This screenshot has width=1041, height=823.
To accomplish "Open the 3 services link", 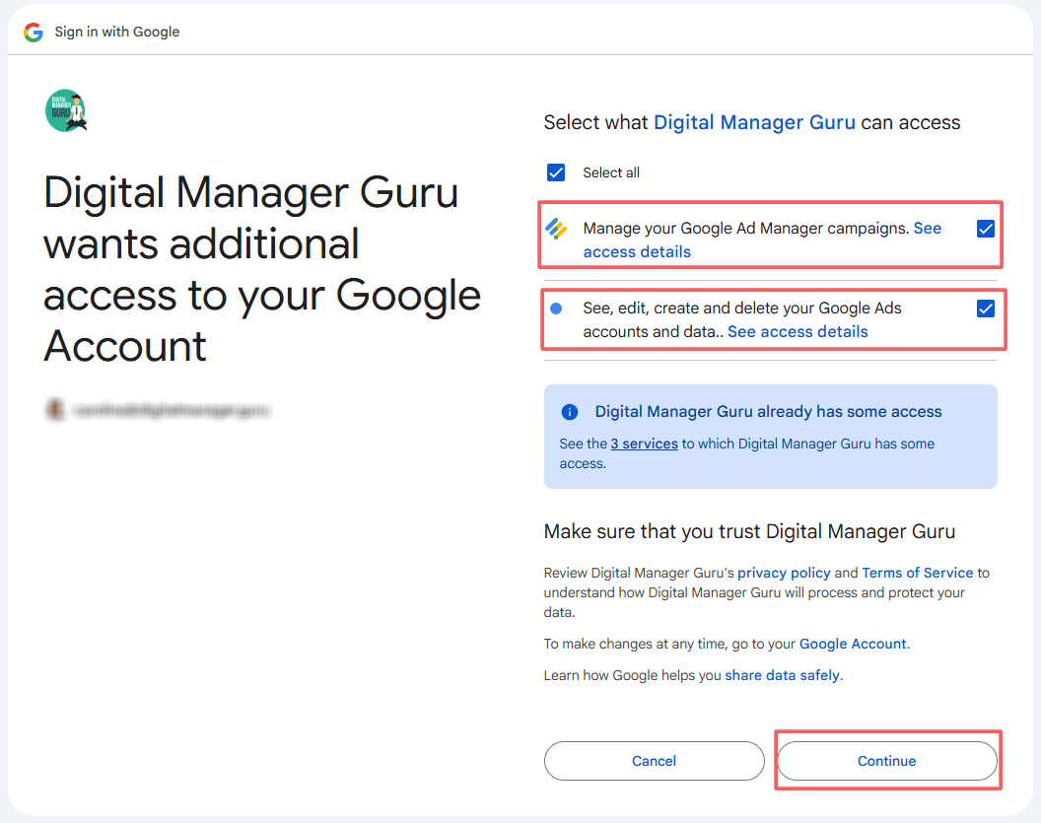I will pos(644,444).
